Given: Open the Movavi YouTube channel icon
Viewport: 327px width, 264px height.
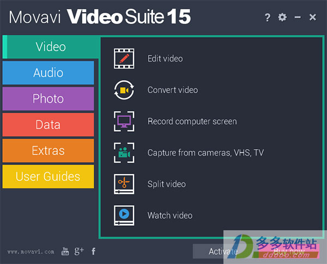Looking at the screenshot, I should (x=65, y=251).
